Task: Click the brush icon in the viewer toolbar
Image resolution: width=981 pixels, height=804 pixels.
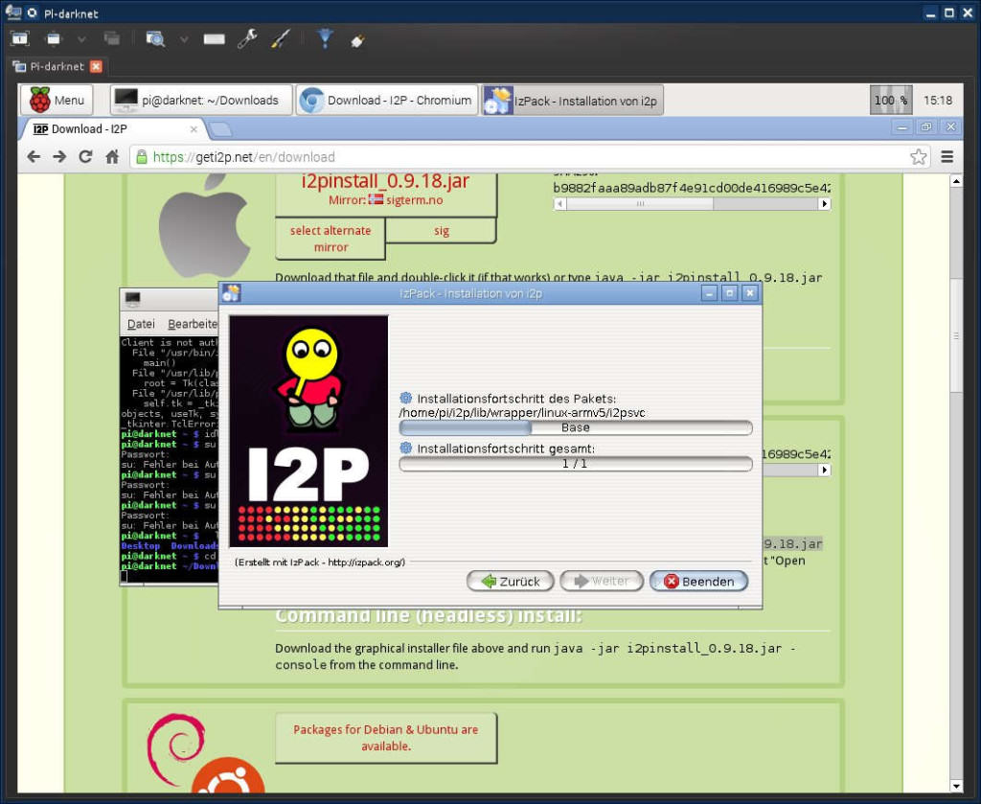Action: point(281,38)
